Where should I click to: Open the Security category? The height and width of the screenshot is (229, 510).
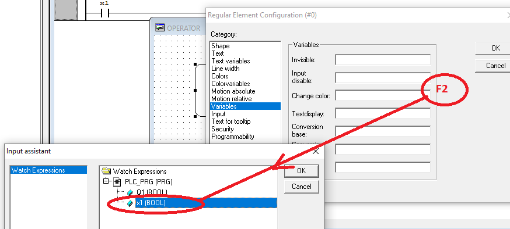coord(222,129)
